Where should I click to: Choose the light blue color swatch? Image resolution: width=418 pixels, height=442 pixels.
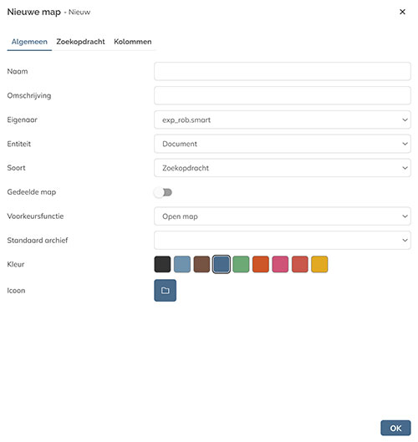tap(182, 264)
